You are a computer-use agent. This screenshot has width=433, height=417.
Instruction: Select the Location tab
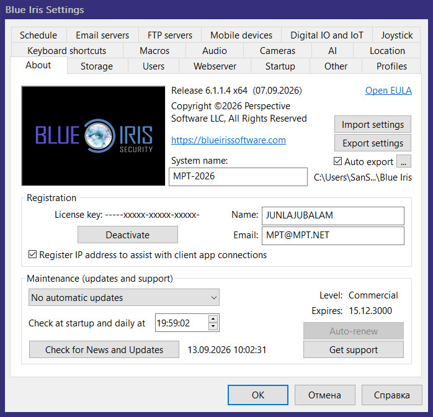387,50
